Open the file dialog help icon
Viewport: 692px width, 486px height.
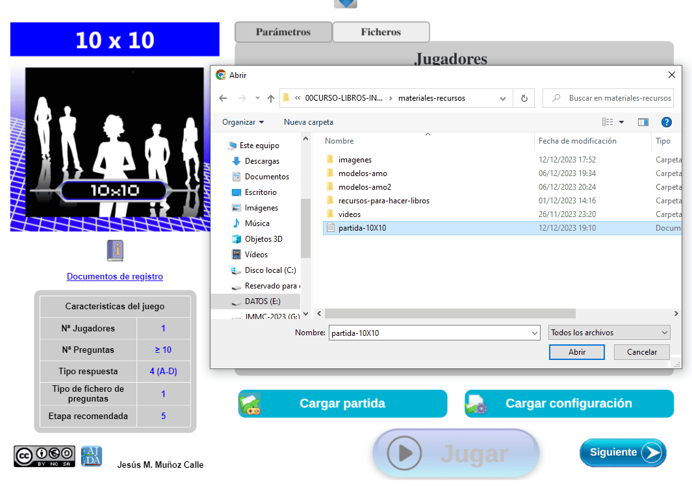click(666, 122)
